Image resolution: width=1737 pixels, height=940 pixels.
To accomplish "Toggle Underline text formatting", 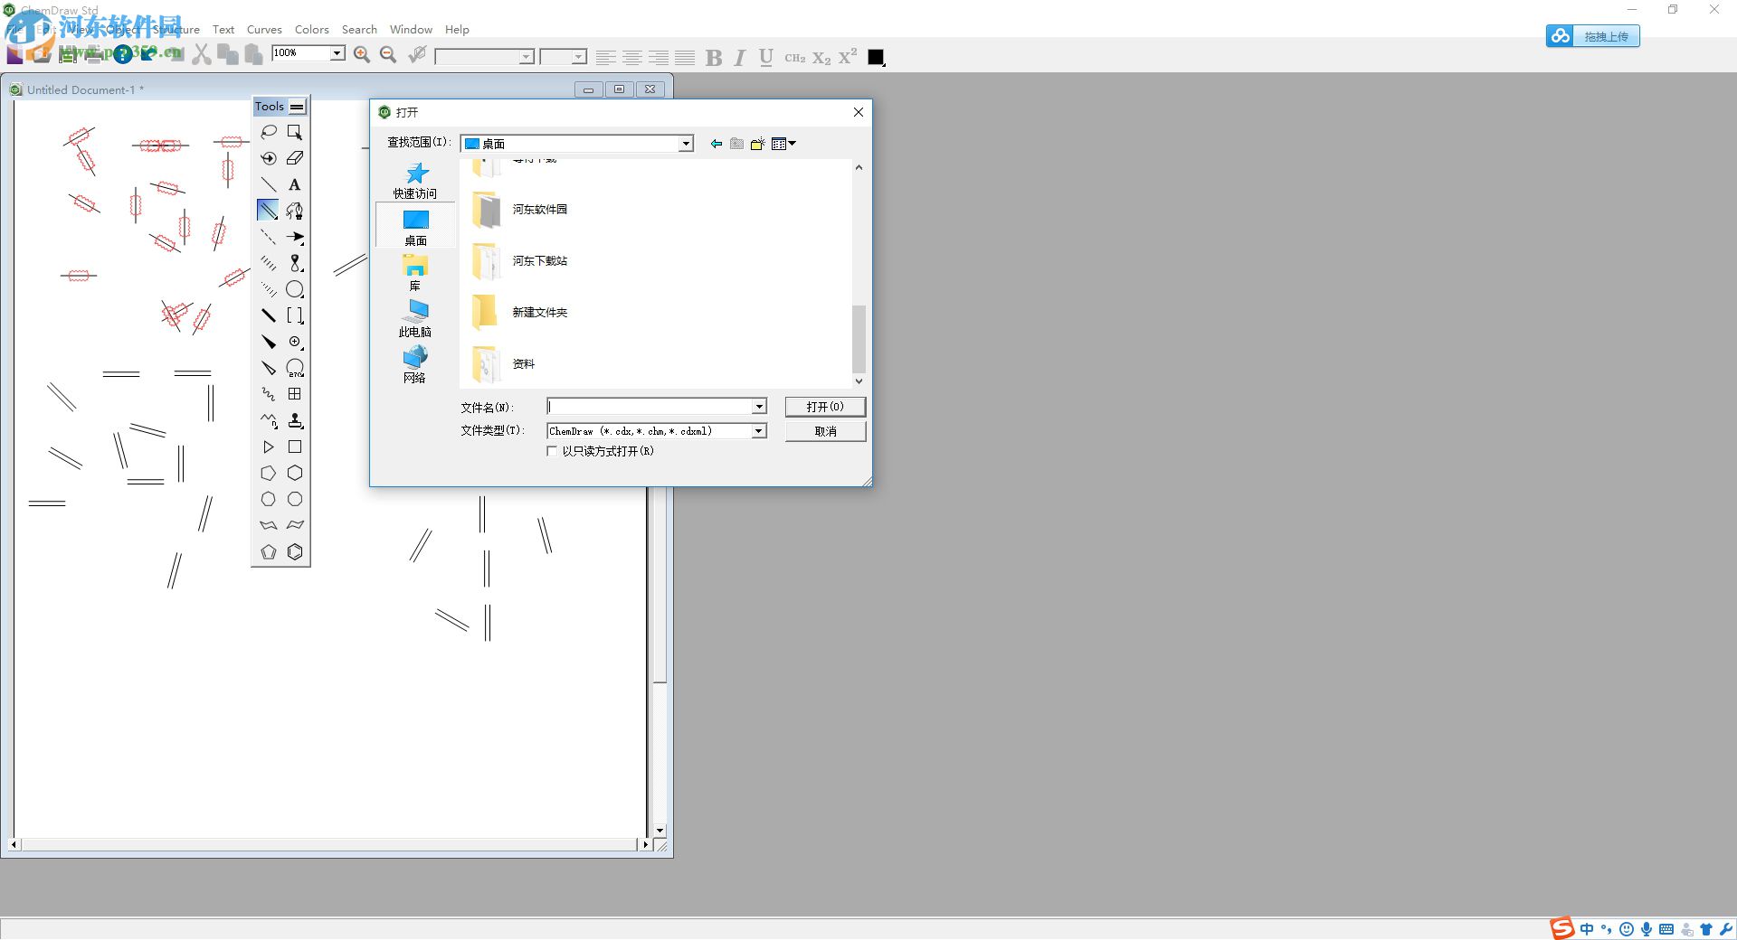I will coord(766,58).
